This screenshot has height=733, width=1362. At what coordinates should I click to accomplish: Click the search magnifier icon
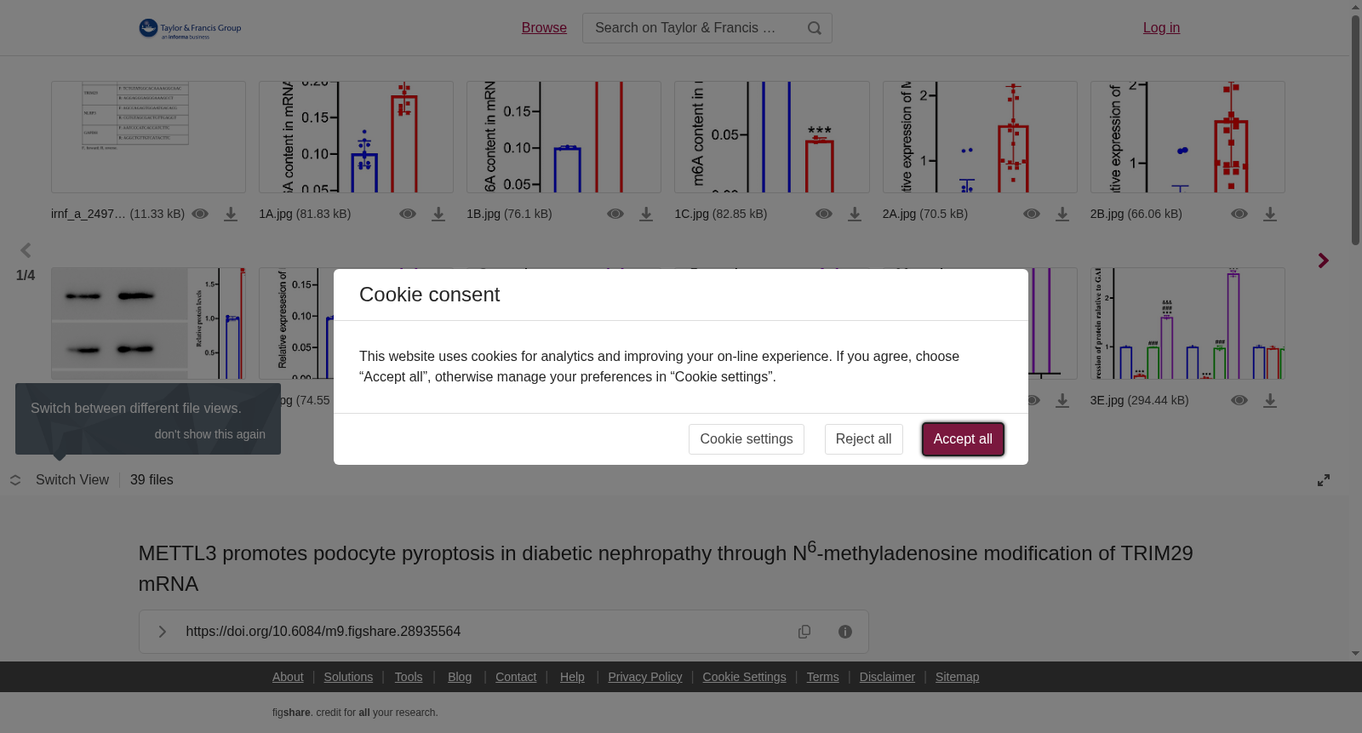pos(815,28)
